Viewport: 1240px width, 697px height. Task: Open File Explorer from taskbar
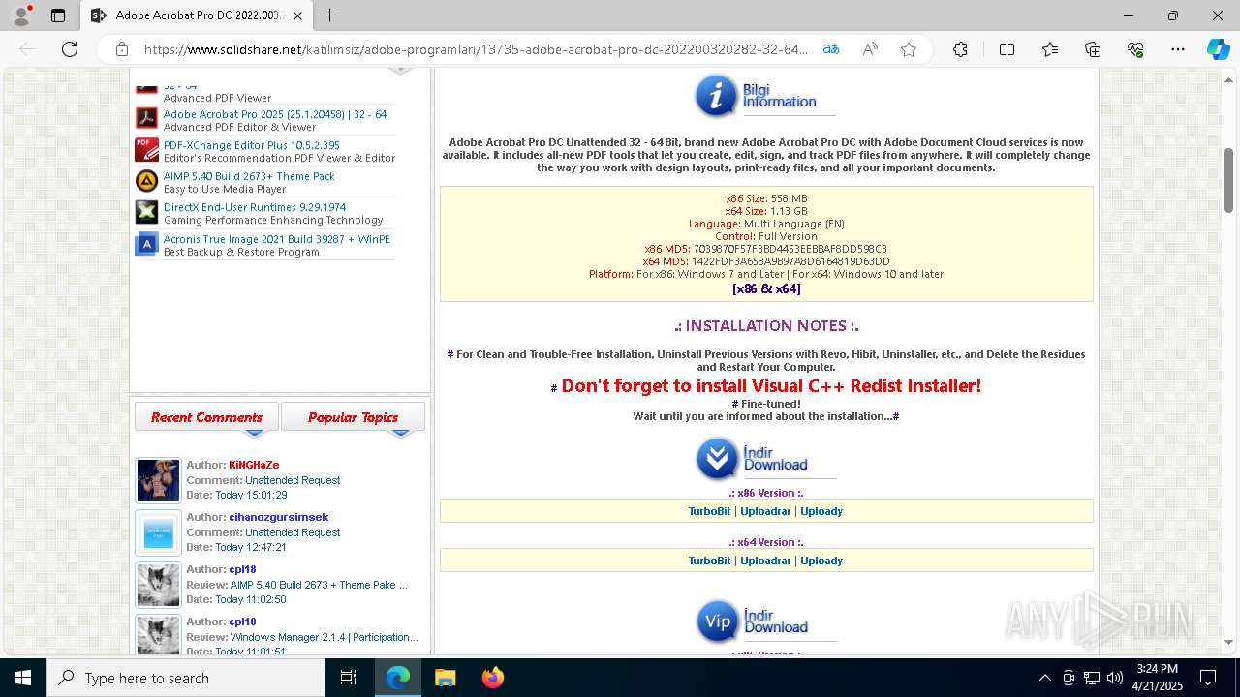click(445, 678)
